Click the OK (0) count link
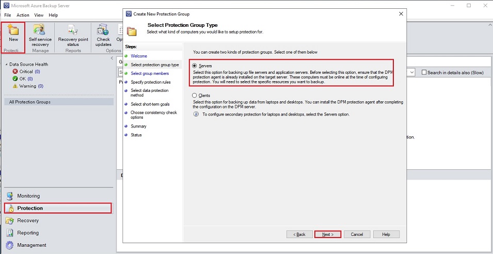Screen dimensions: 493x254 [x=30, y=79]
